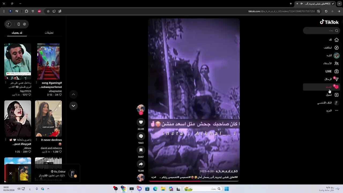Open the spinning sound disc below share

(x=141, y=177)
